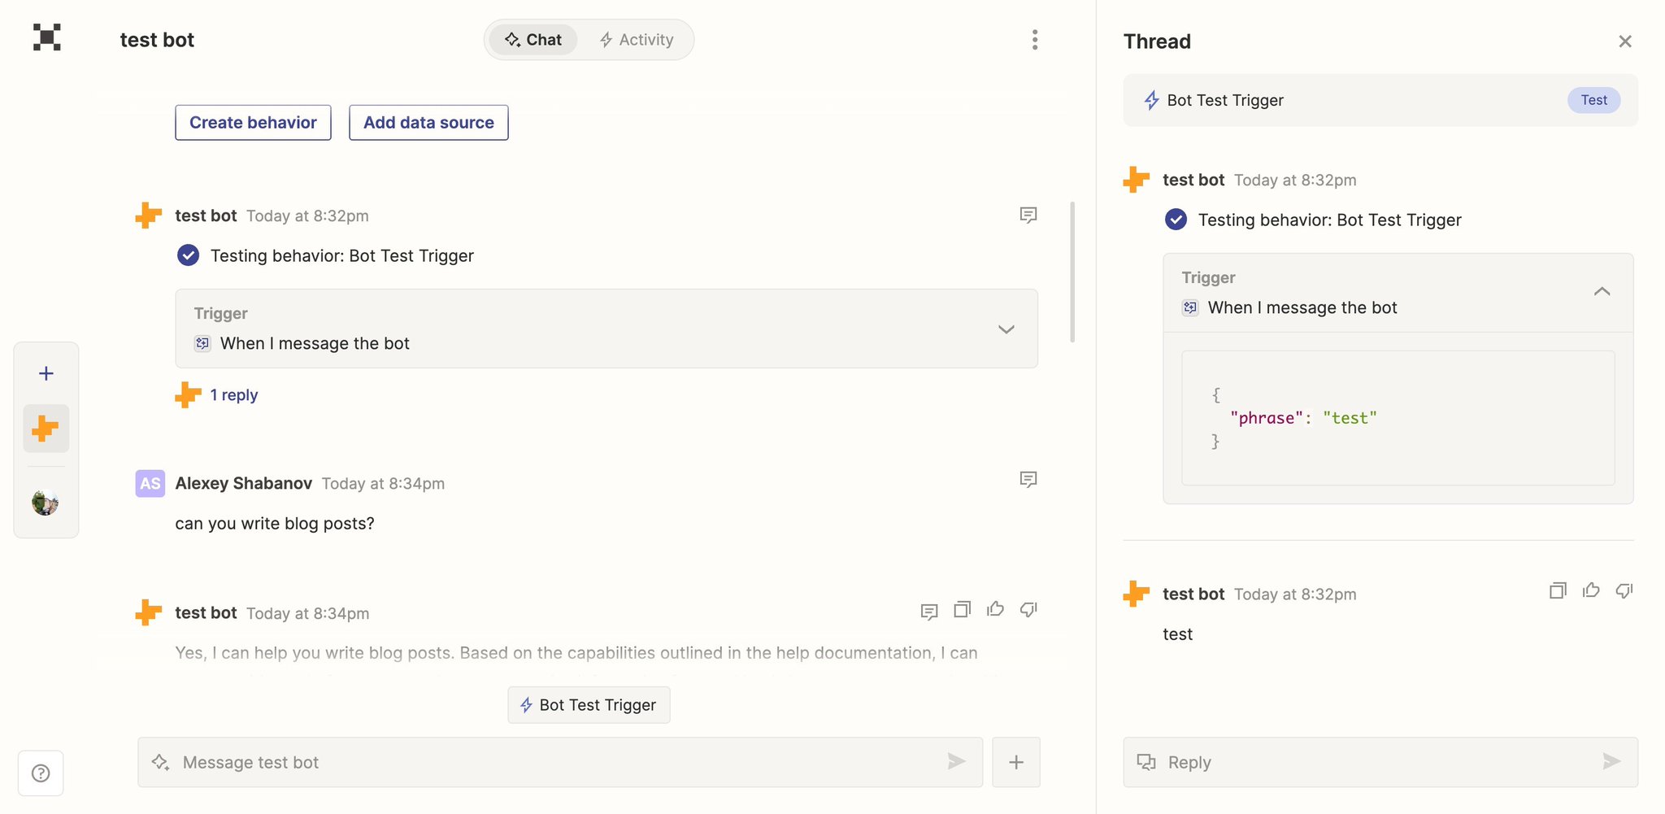Thumbs down the thread reply 'test'

pyautogui.click(x=1624, y=590)
